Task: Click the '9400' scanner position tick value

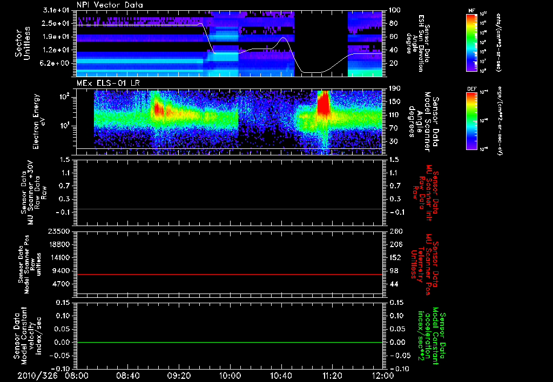Action: pos(61,271)
